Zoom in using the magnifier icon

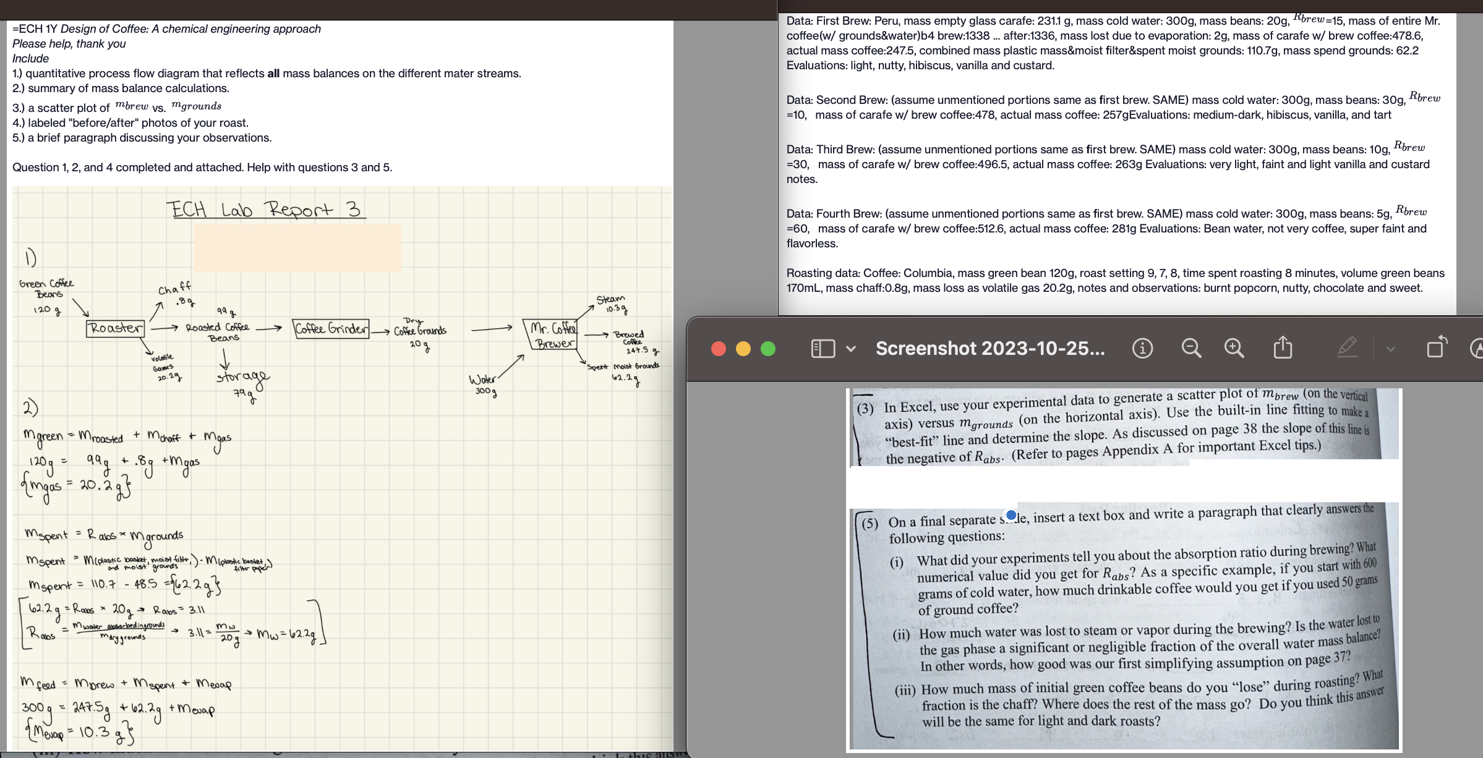[x=1234, y=348]
